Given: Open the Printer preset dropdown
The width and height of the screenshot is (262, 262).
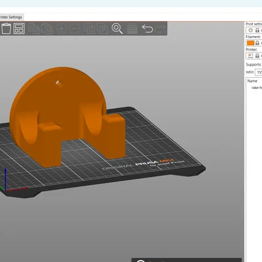Looking at the screenshot, I should pyautogui.click(x=253, y=56).
